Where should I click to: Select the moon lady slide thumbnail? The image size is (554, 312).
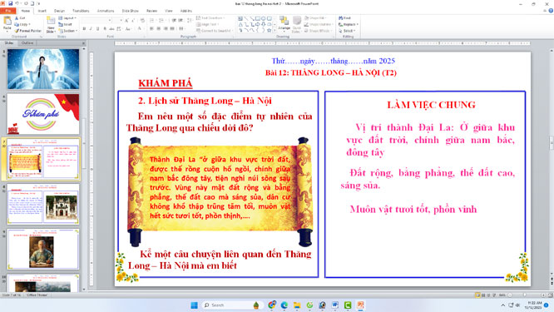tap(43, 69)
